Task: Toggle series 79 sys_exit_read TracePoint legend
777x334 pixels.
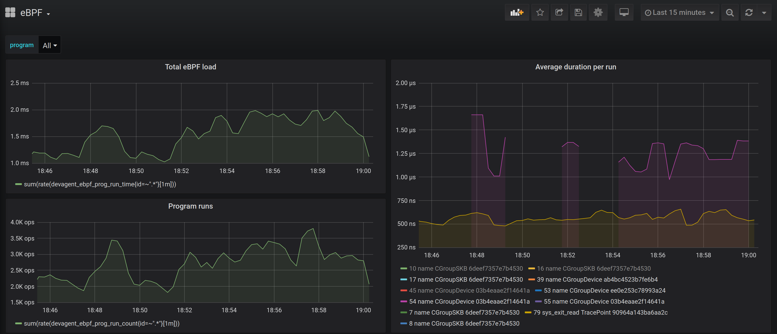Action: [x=600, y=313]
